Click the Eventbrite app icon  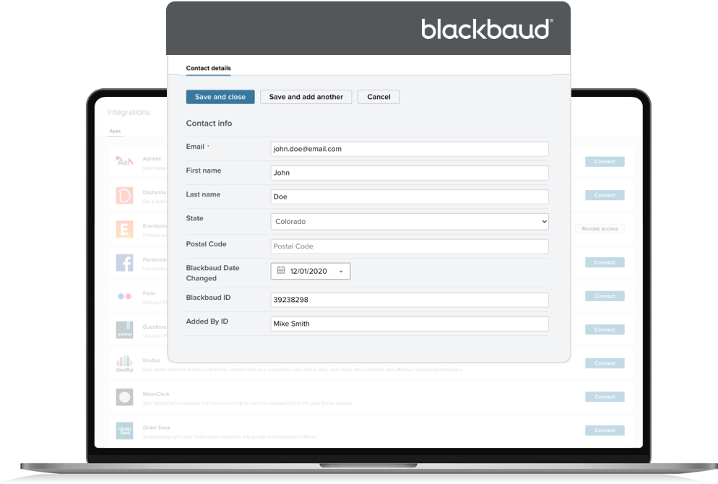click(124, 229)
